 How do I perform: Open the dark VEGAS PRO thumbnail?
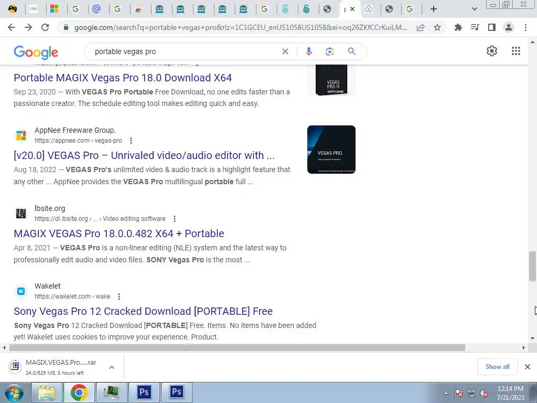[x=331, y=150]
